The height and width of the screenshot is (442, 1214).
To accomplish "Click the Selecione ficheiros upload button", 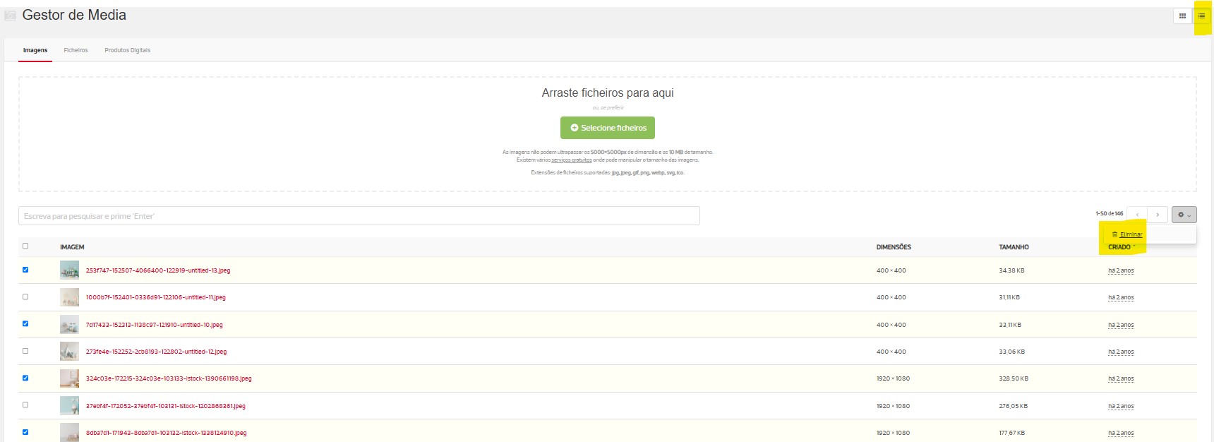I will coord(608,128).
